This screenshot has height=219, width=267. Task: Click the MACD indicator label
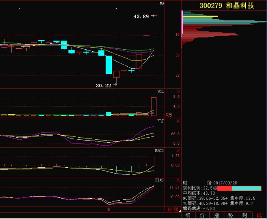pyautogui.click(x=160, y=150)
